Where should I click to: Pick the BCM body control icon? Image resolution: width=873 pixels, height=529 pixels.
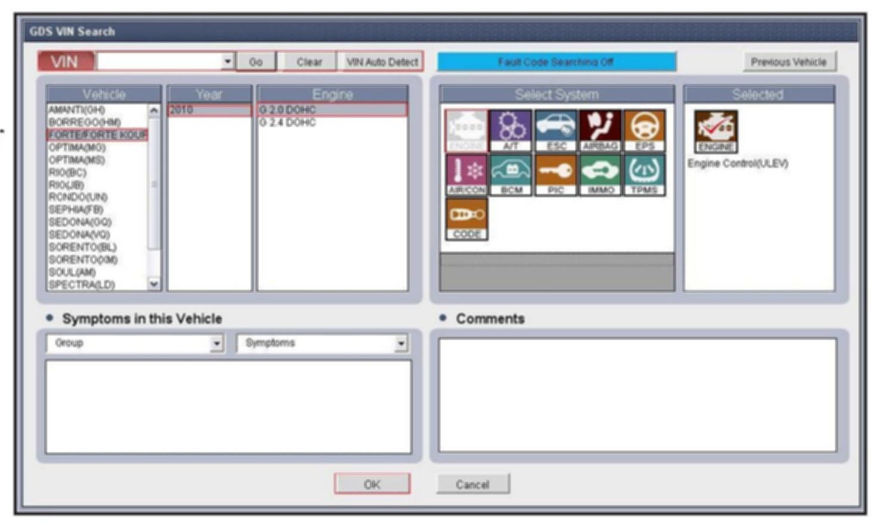[x=511, y=174]
